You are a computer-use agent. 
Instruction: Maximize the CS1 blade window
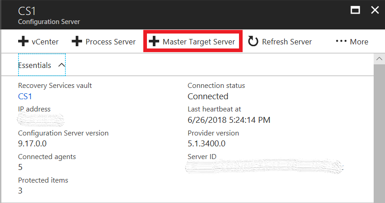tap(356, 10)
